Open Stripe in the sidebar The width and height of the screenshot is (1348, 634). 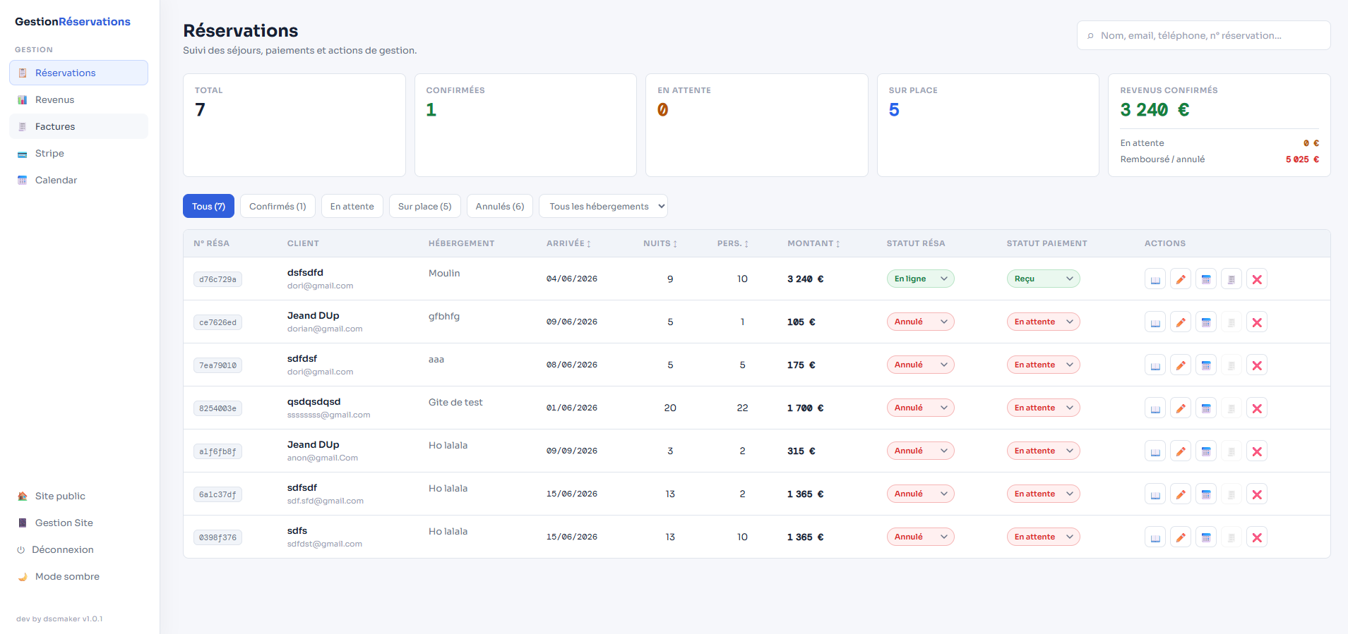pyautogui.click(x=78, y=153)
